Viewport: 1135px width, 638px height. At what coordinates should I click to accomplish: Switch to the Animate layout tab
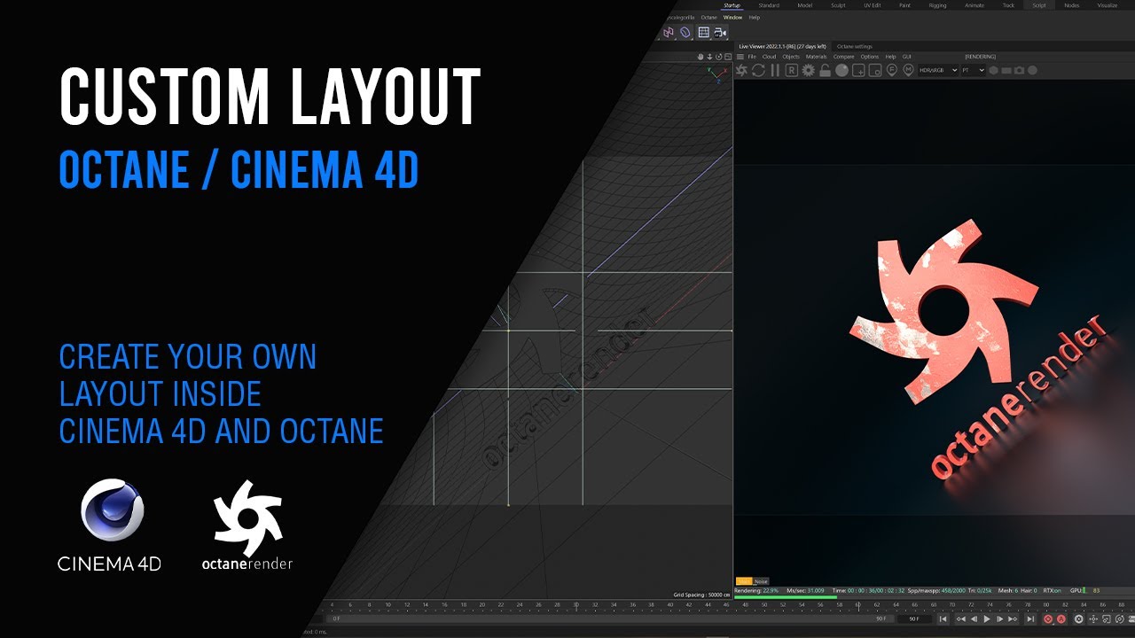point(974,5)
